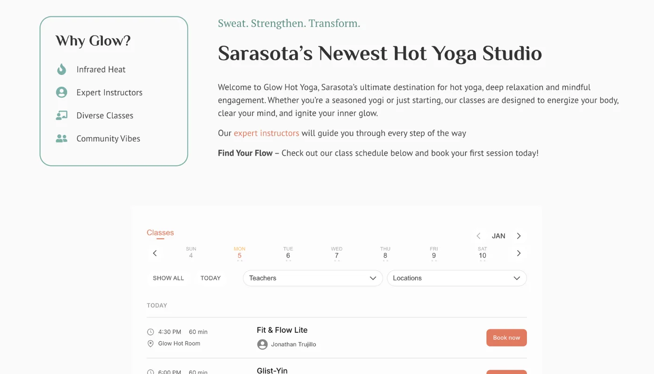Click Jonathan Trujillo's avatar icon
Image resolution: width=654 pixels, height=374 pixels.
[x=262, y=344]
